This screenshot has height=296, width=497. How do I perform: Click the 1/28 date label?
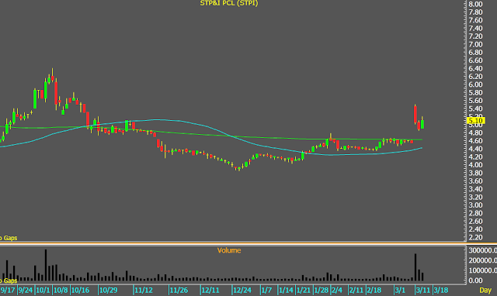(321, 291)
